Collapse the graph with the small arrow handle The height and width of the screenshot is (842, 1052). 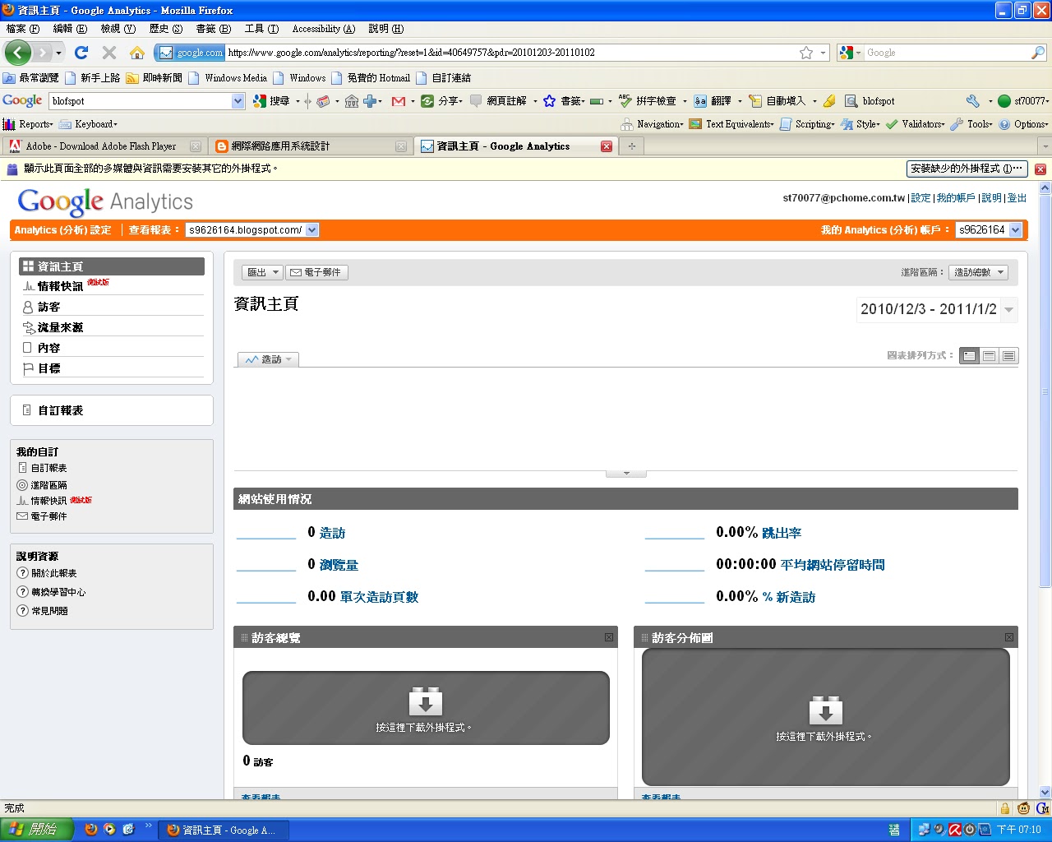click(x=626, y=474)
